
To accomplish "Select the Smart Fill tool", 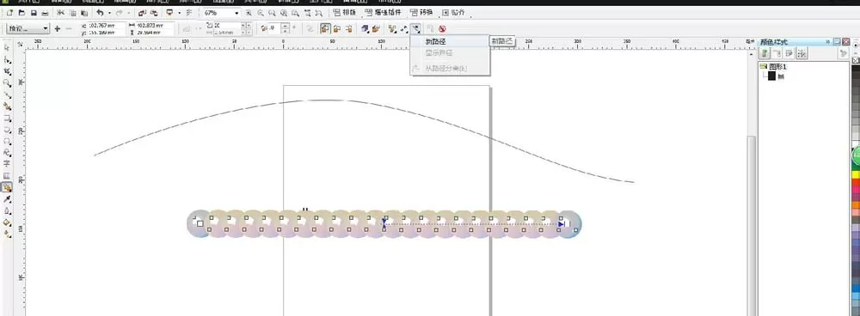I will pyautogui.click(x=7, y=106).
